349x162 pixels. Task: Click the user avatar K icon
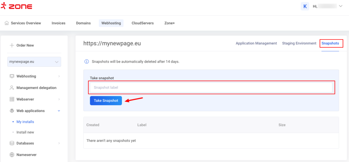pos(305,6)
